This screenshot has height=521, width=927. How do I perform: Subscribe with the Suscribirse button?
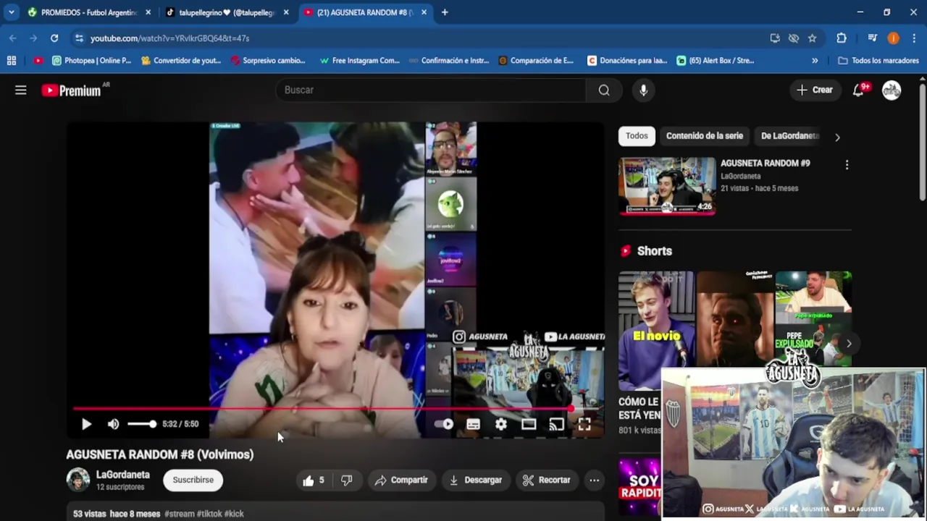coord(193,480)
